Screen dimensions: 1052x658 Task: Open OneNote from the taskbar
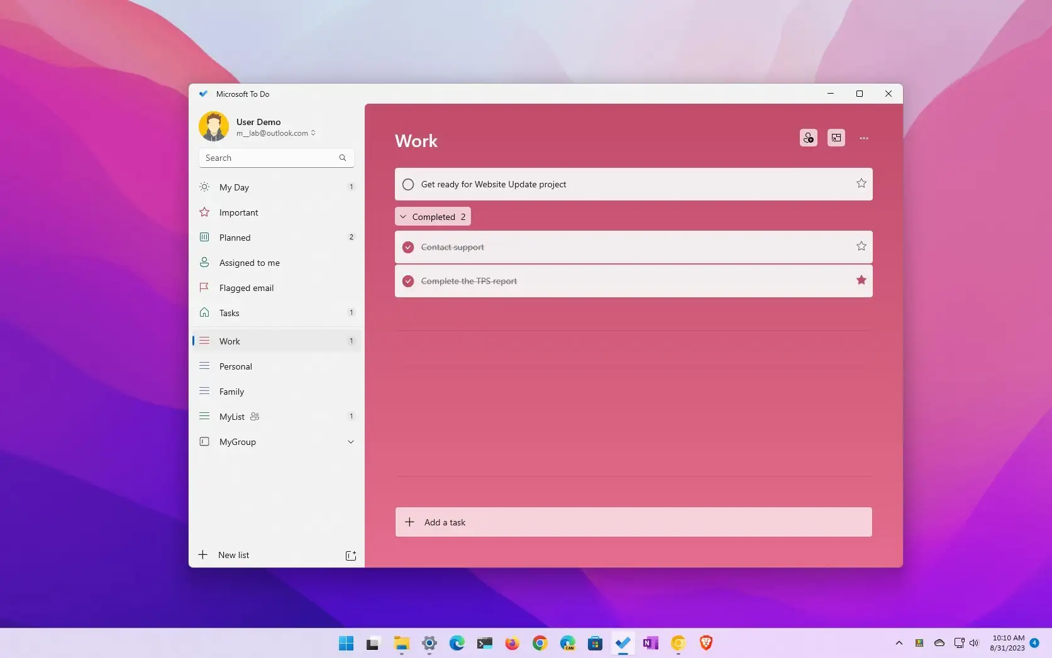(650, 643)
